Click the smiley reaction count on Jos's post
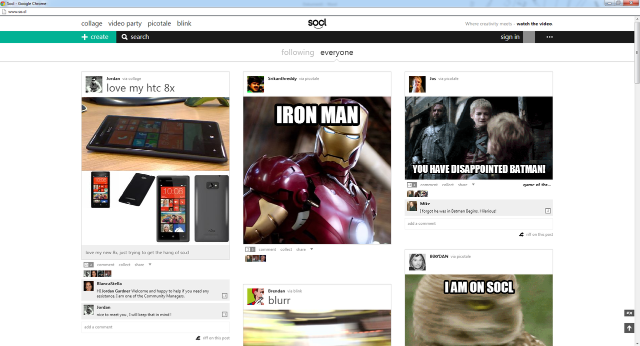The width and height of the screenshot is (640, 346). (x=411, y=185)
